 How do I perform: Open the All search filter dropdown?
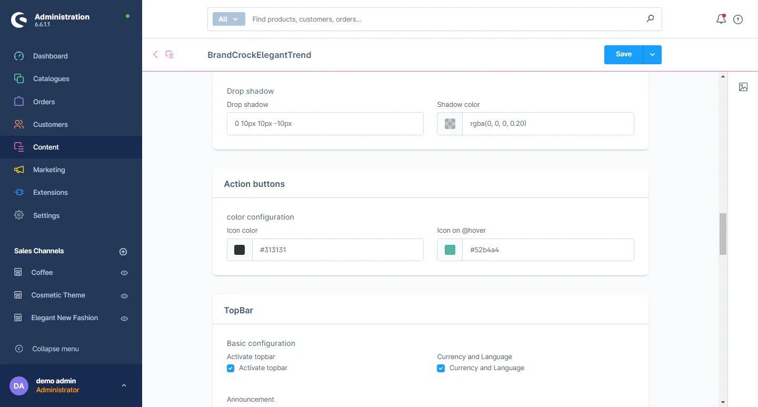point(228,19)
